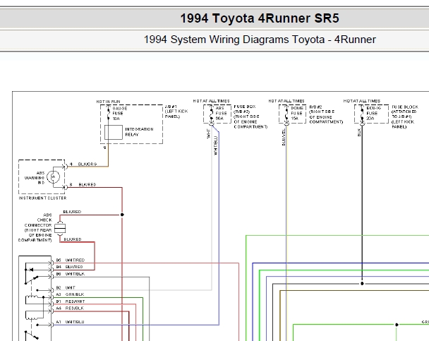This screenshot has height=341, width=429.
Task: Select the "J/B #1 (LEFT KICK PANEL)" label
Action: 176,112
